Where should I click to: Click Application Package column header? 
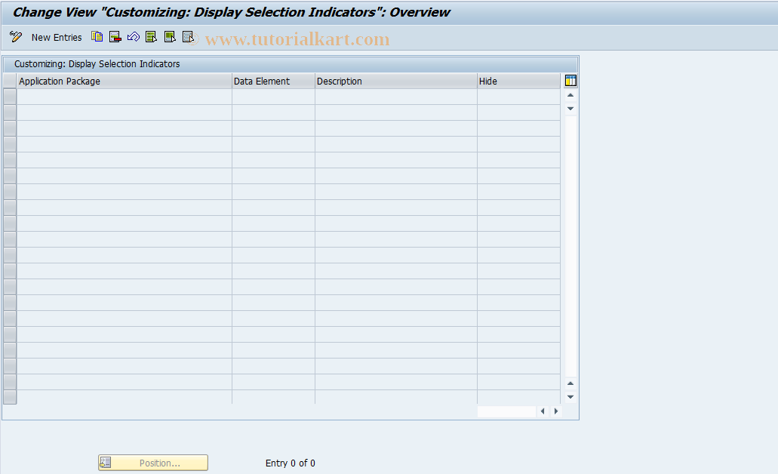click(x=124, y=81)
